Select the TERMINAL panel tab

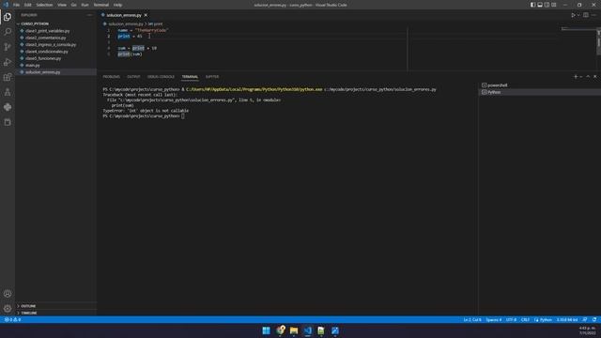click(x=190, y=77)
